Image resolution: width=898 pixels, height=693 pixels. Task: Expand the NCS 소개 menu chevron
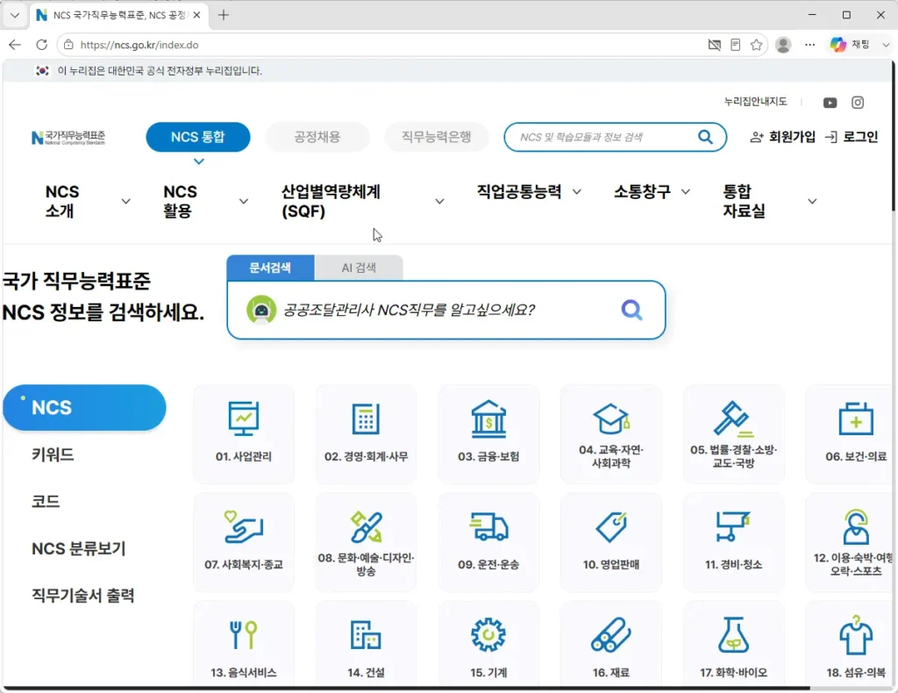[x=126, y=201]
